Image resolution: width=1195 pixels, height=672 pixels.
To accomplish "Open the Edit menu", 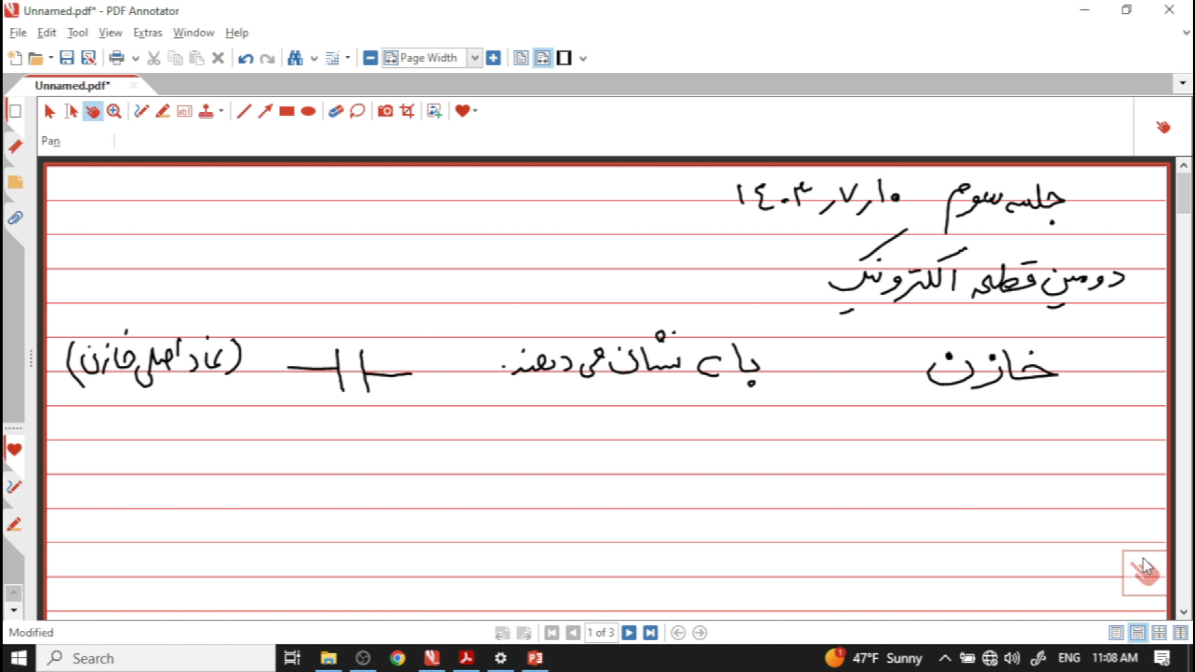I will coord(47,32).
